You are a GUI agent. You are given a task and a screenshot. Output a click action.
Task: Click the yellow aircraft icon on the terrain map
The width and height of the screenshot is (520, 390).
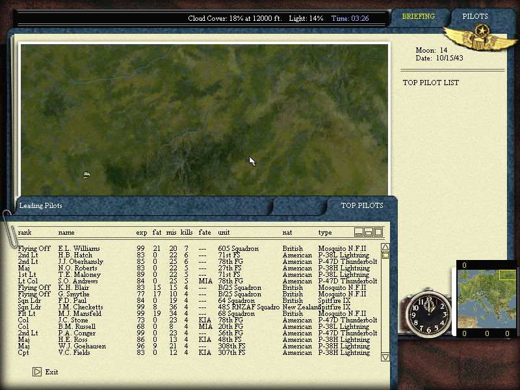(86, 175)
